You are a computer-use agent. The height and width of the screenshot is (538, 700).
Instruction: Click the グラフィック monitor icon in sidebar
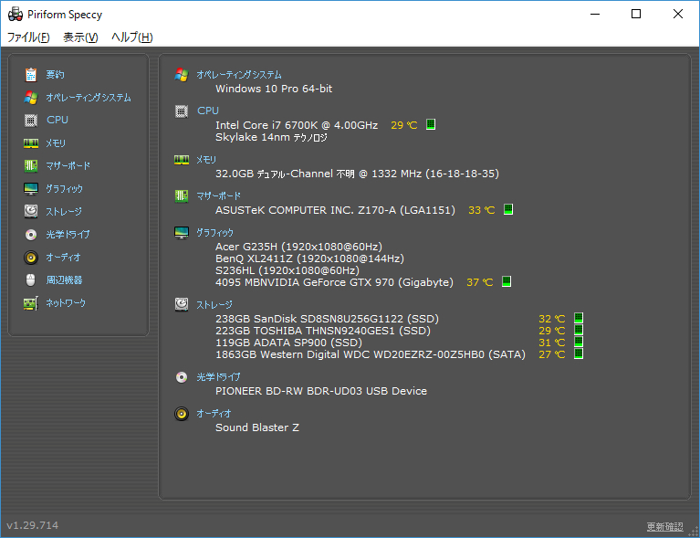[x=31, y=188]
